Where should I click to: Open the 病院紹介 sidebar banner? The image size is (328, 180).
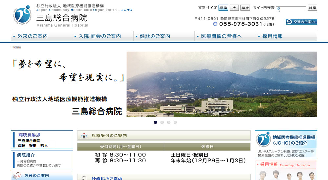click(42, 160)
